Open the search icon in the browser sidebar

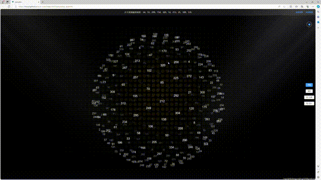coord(318,12)
